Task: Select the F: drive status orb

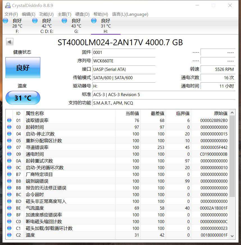Action: pos(5,21)
